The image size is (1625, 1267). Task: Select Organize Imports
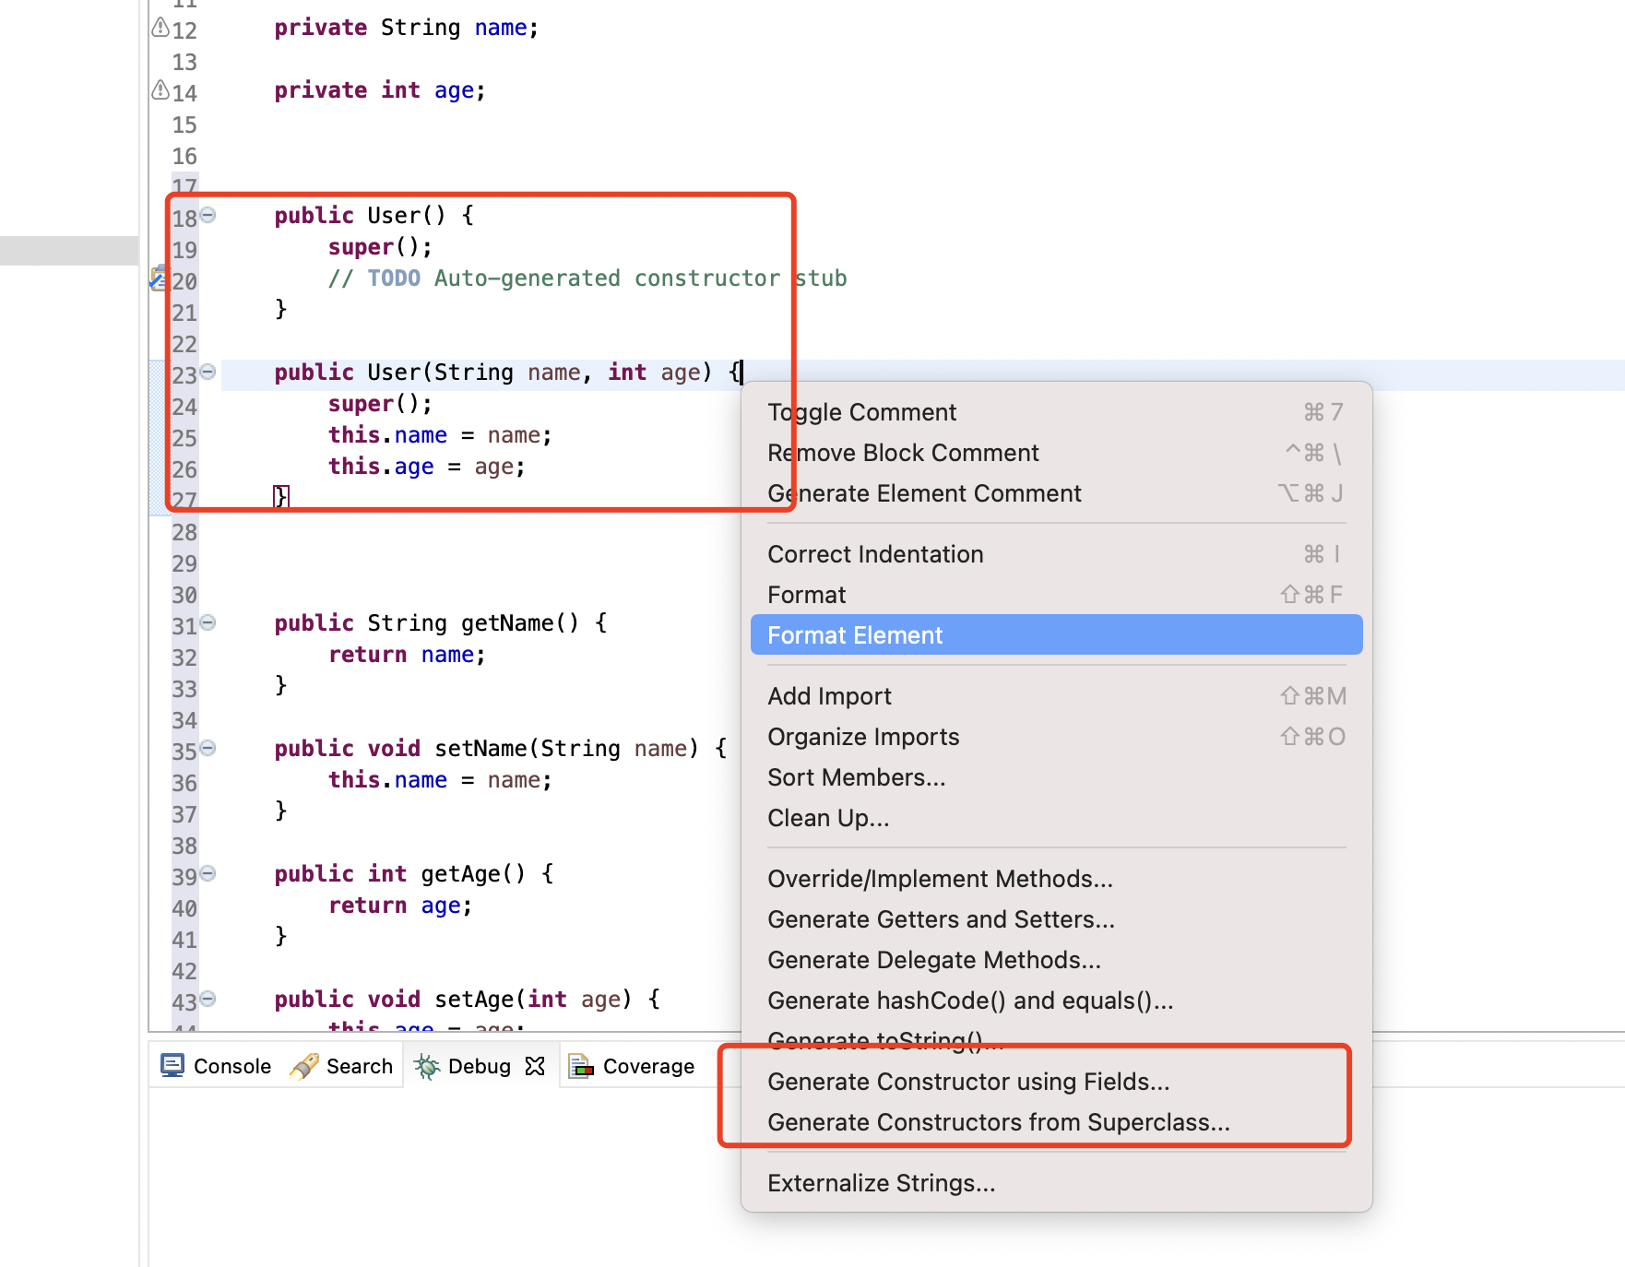click(1056, 737)
